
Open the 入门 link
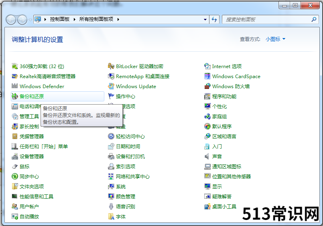(217, 146)
